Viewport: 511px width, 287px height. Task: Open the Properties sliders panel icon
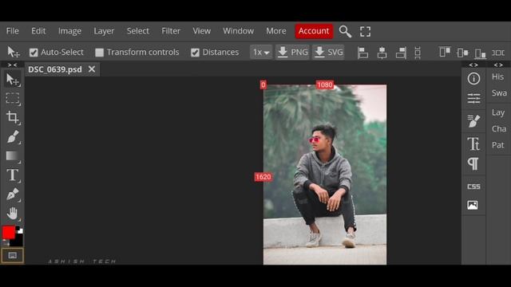pyautogui.click(x=473, y=98)
